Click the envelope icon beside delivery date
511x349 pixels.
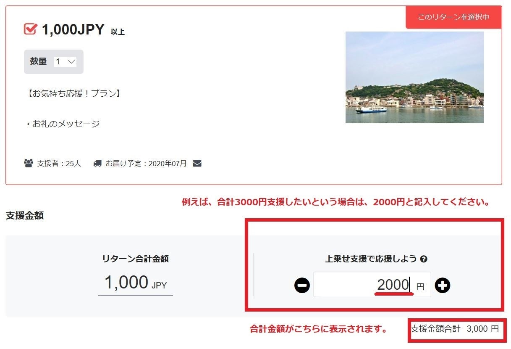click(197, 163)
